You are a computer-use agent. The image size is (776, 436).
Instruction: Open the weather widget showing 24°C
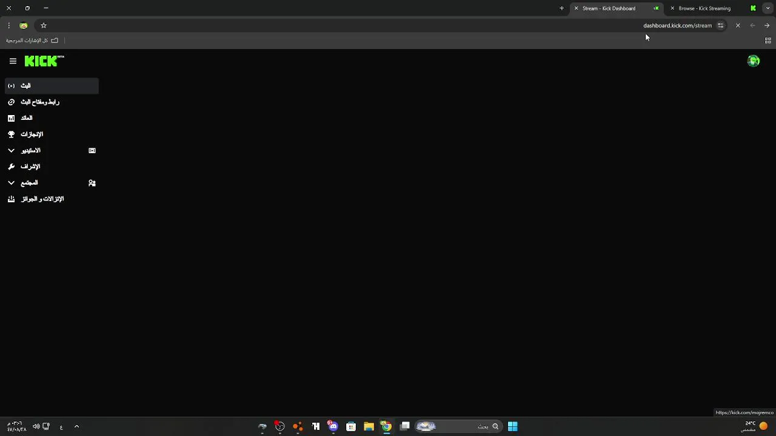click(x=755, y=426)
